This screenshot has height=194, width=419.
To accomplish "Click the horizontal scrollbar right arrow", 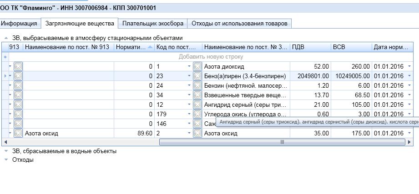I will [x=409, y=142].
